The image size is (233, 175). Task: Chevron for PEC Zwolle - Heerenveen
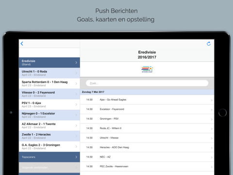[212, 167]
